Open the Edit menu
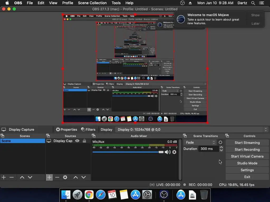Image resolution: width=270 pixels, height=202 pixels. (x=41, y=3)
